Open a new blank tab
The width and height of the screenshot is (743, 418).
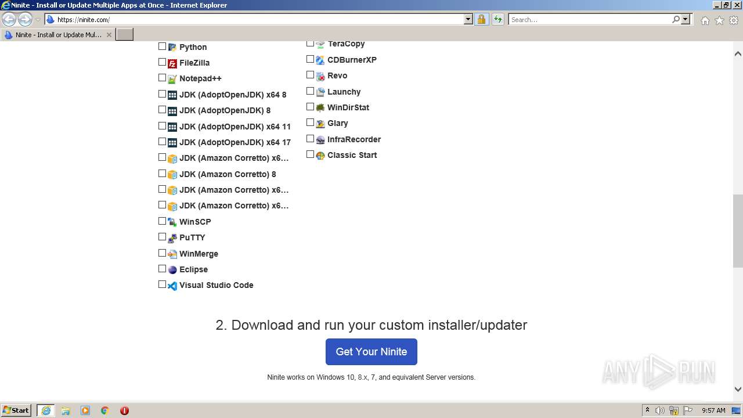tap(125, 35)
